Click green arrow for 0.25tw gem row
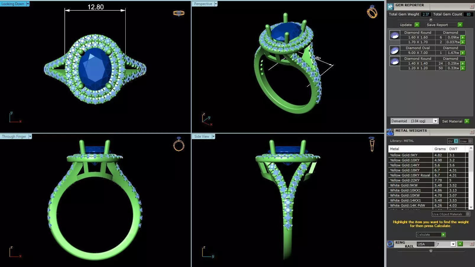This screenshot has width=475, height=267. pyautogui.click(x=463, y=64)
